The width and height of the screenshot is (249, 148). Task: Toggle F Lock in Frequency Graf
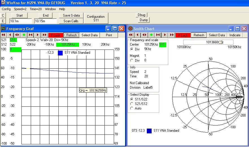[56, 35]
